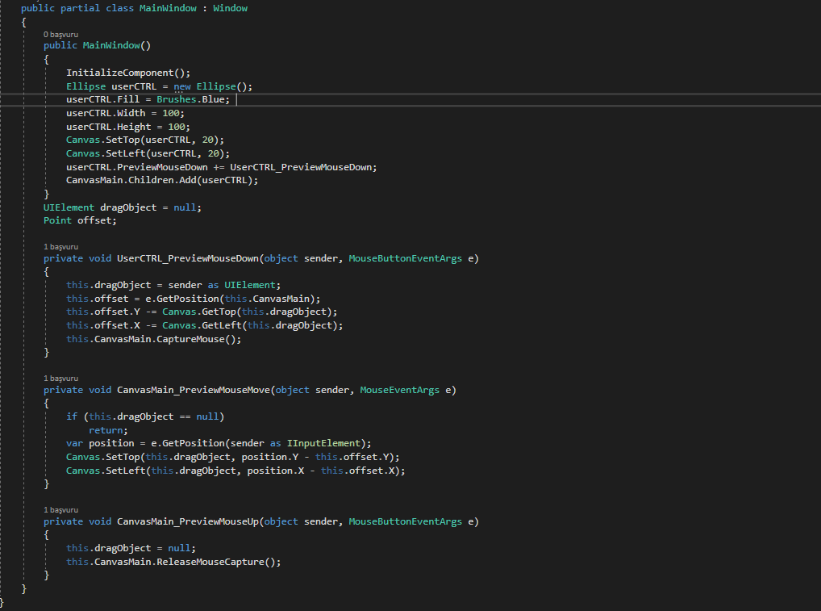Click the return statement in PreviewMouseMove
821x611 pixels.
(106, 429)
